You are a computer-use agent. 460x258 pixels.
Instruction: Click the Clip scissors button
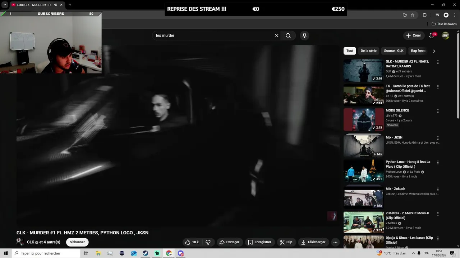(286, 242)
